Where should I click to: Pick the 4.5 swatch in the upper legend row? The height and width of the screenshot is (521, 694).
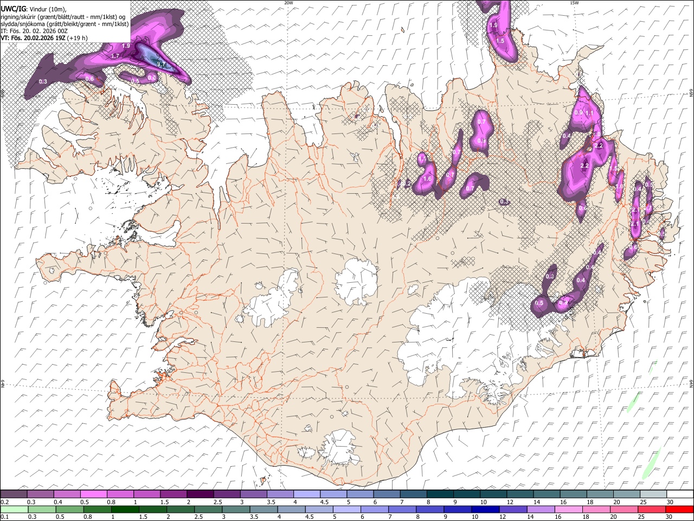[333, 494]
